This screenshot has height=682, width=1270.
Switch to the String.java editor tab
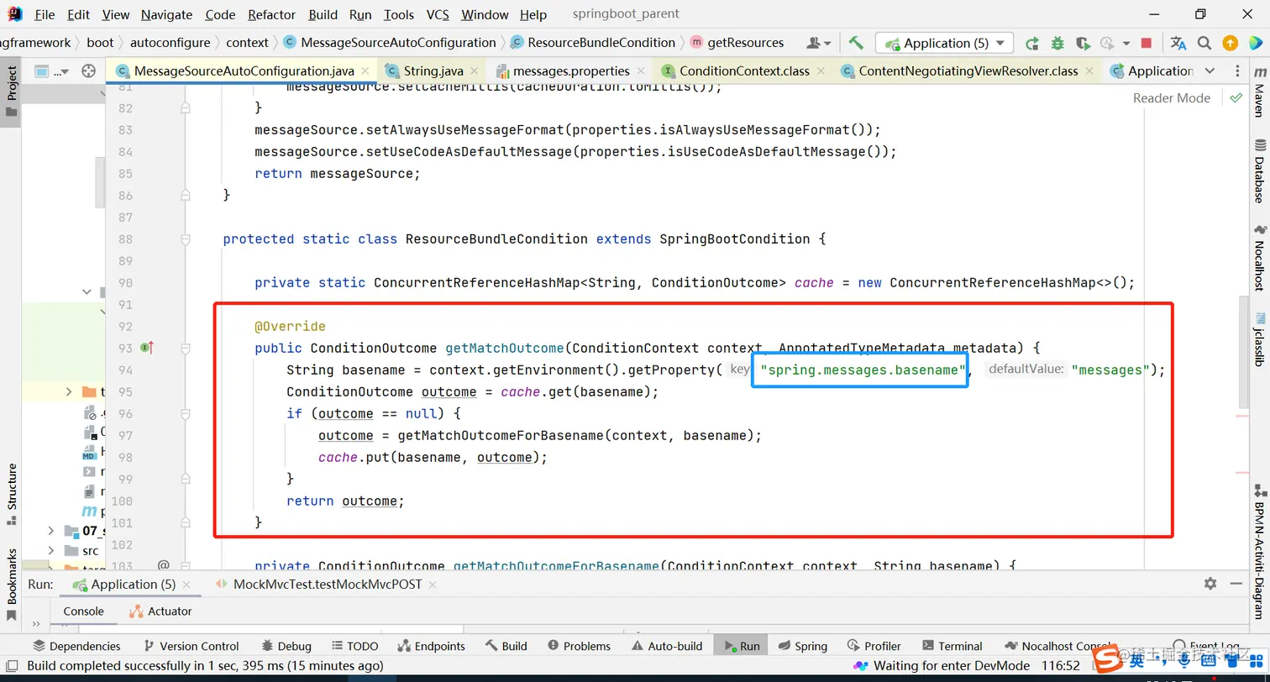(x=433, y=71)
